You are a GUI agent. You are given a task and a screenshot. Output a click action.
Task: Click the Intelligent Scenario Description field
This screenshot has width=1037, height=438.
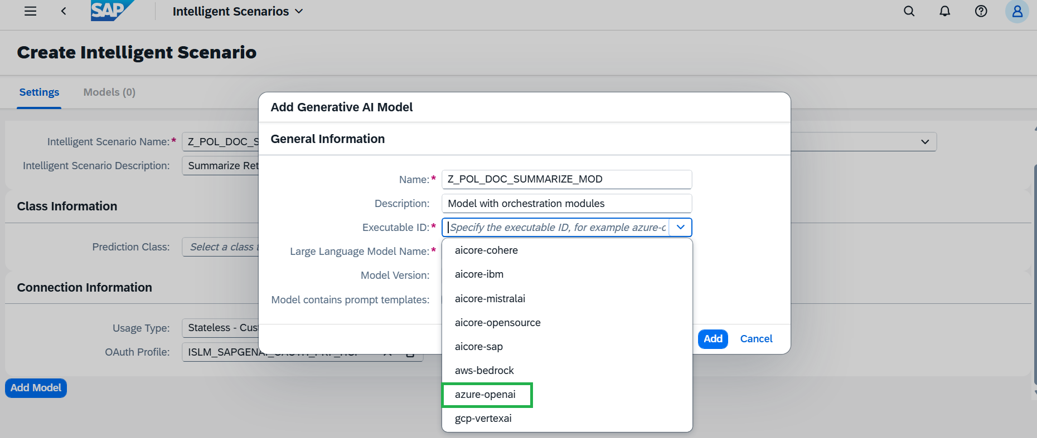[x=221, y=166]
